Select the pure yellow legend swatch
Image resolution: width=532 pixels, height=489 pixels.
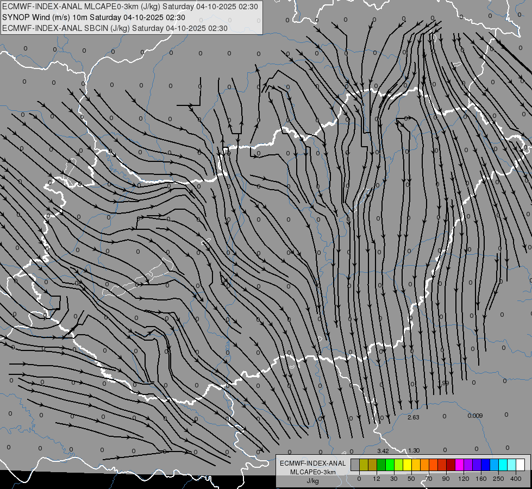click(x=407, y=465)
